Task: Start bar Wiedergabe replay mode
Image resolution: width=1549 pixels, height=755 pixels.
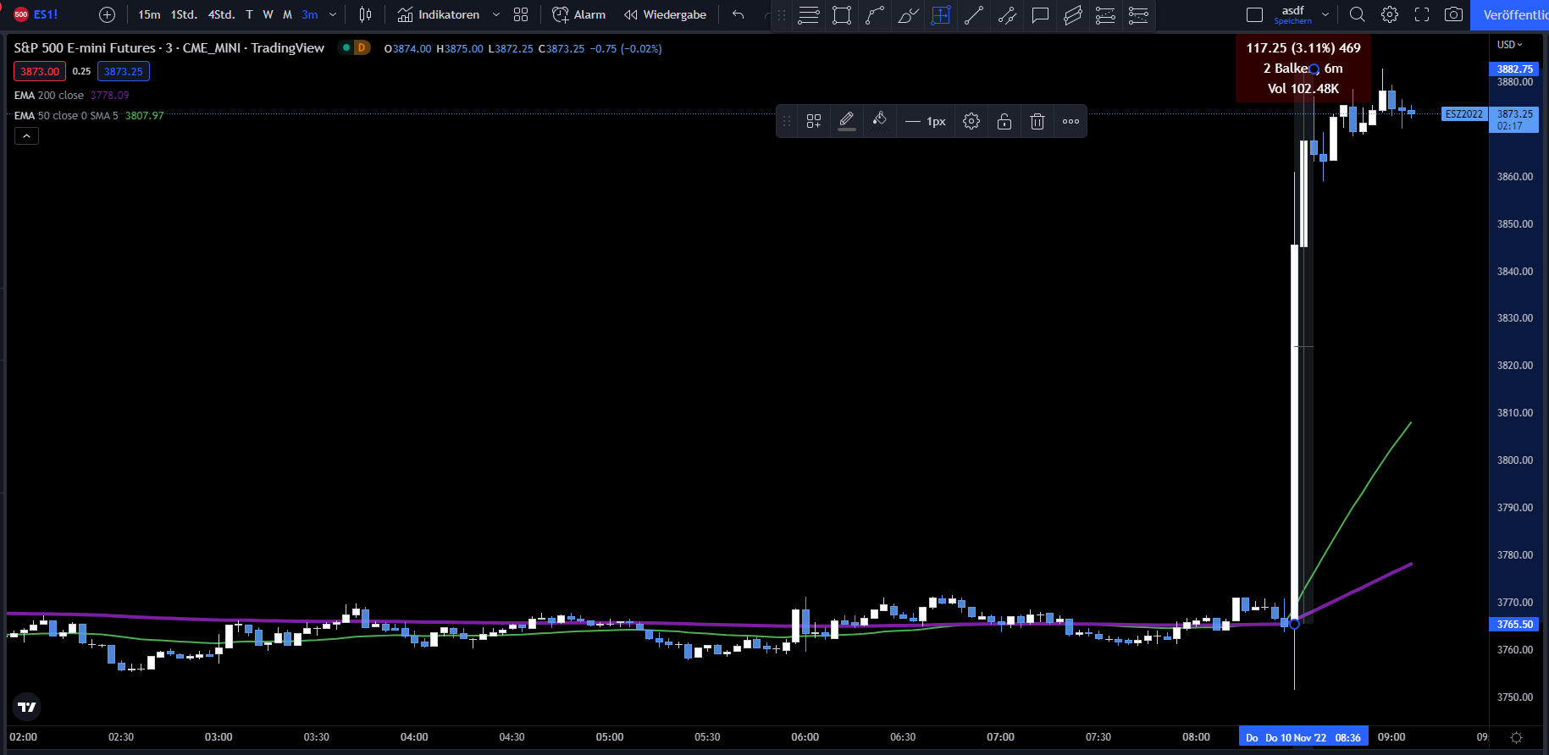Action: [x=666, y=14]
